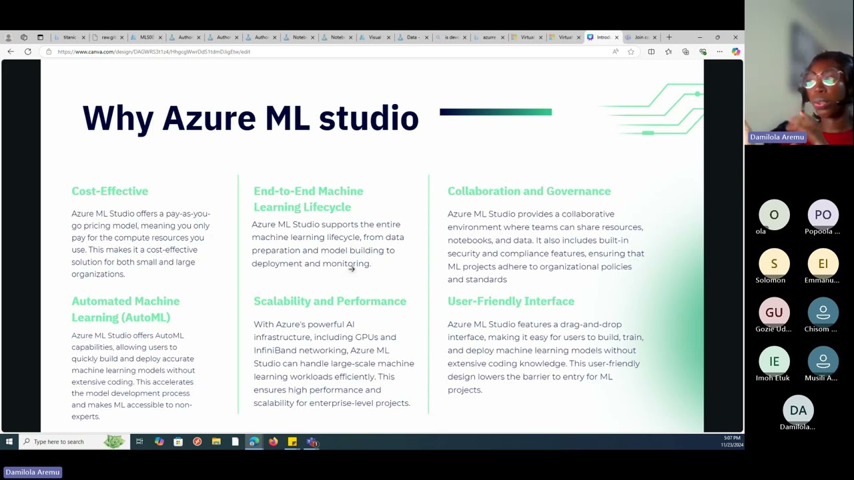Switch to Microsoft Edge on taskbar
854x480 pixels.
point(254,441)
